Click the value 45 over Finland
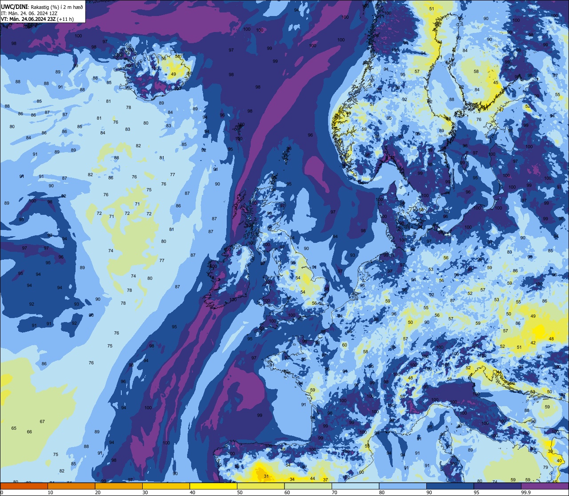This screenshot has width=569, height=496. pyautogui.click(x=496, y=83)
